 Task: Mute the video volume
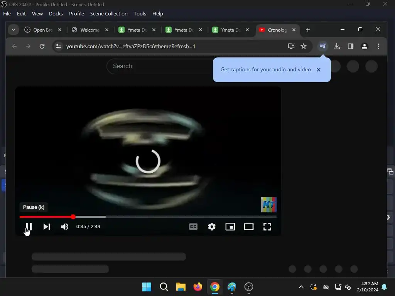coord(65,227)
